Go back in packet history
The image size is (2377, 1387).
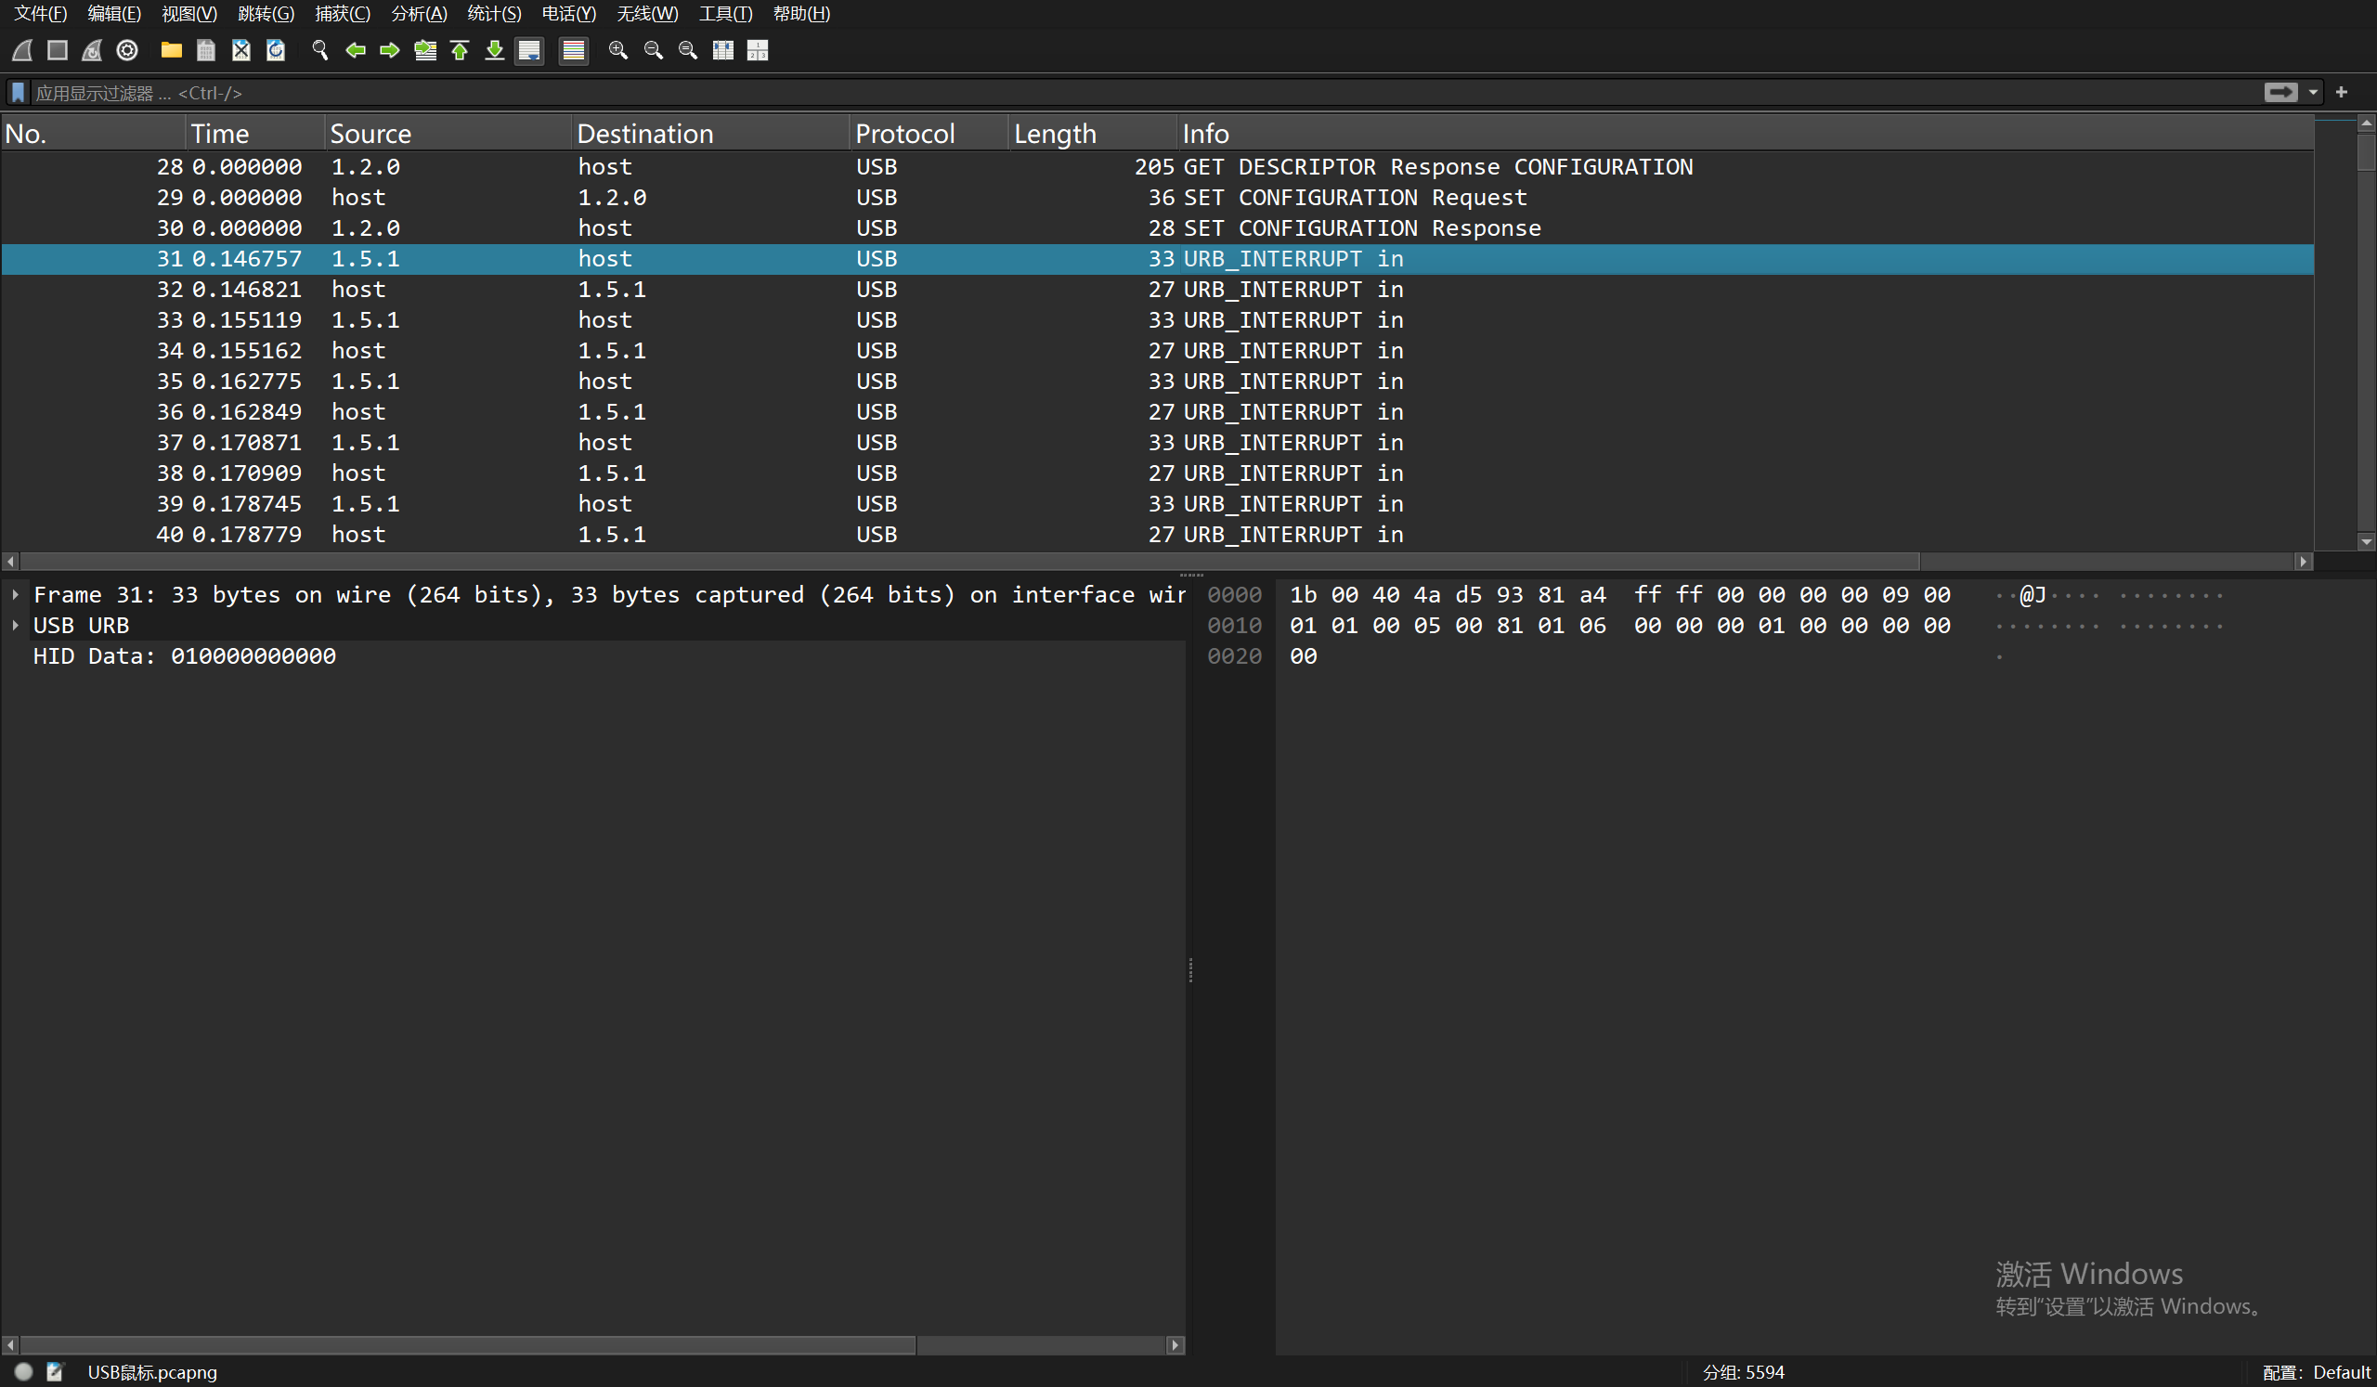355,50
